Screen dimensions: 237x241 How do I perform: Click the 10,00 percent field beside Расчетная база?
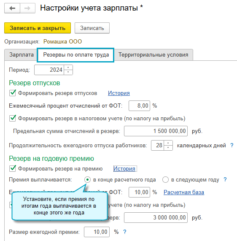(x=139, y=192)
